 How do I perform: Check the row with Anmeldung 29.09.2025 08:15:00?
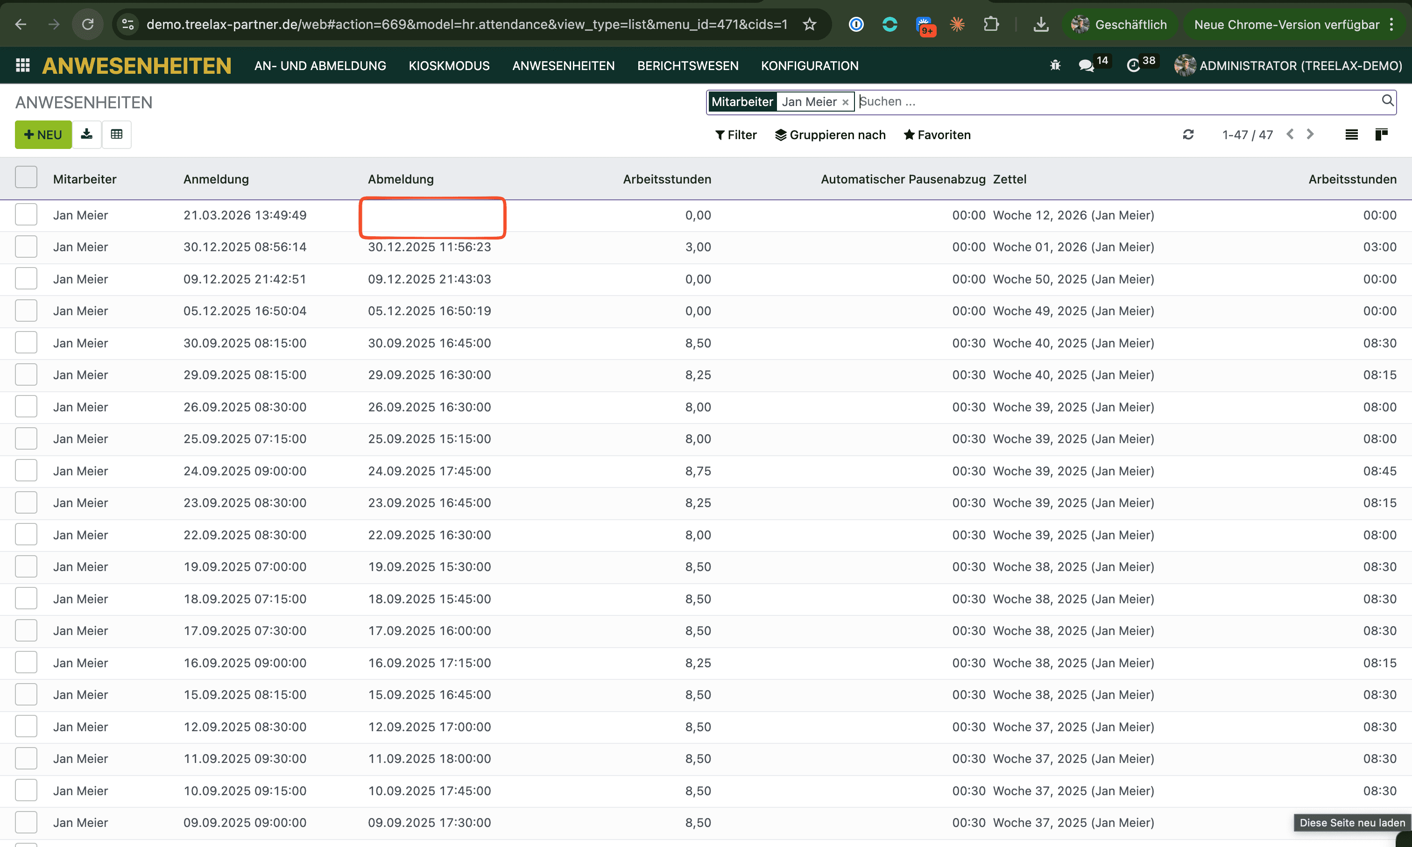pyautogui.click(x=26, y=374)
